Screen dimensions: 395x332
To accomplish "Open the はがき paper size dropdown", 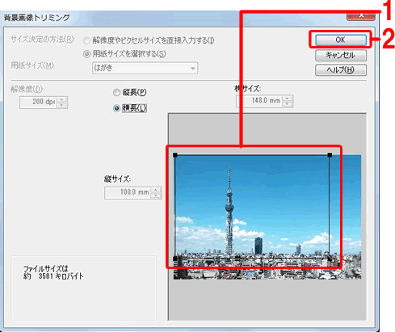I will [145, 68].
